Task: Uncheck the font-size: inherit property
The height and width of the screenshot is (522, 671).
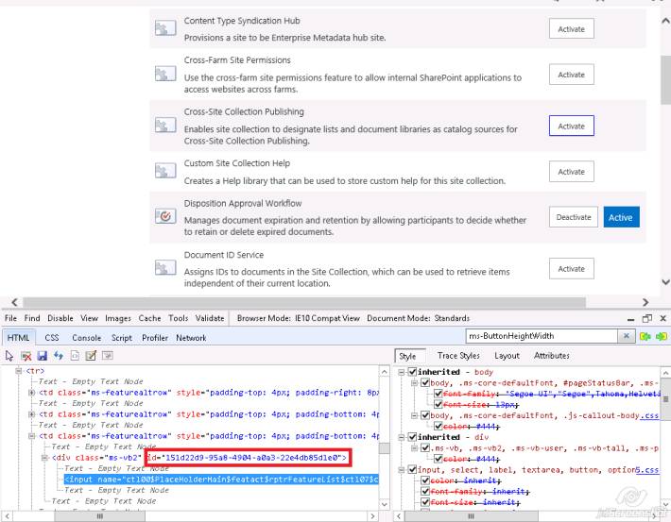Action: 425,502
